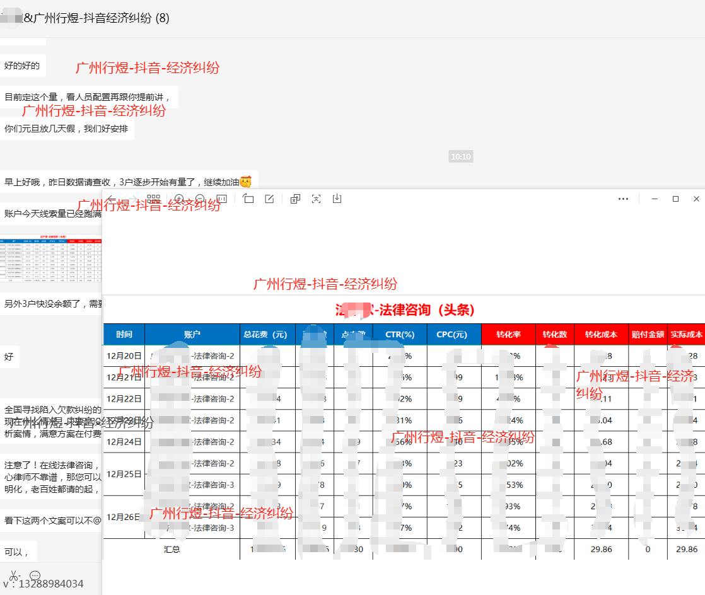Zoom out of the image
Screen dimensions: 705x595
click(200, 199)
